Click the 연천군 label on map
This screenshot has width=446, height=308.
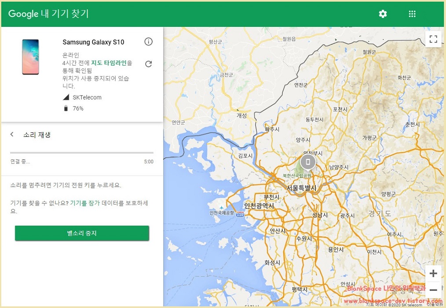pos(301,85)
